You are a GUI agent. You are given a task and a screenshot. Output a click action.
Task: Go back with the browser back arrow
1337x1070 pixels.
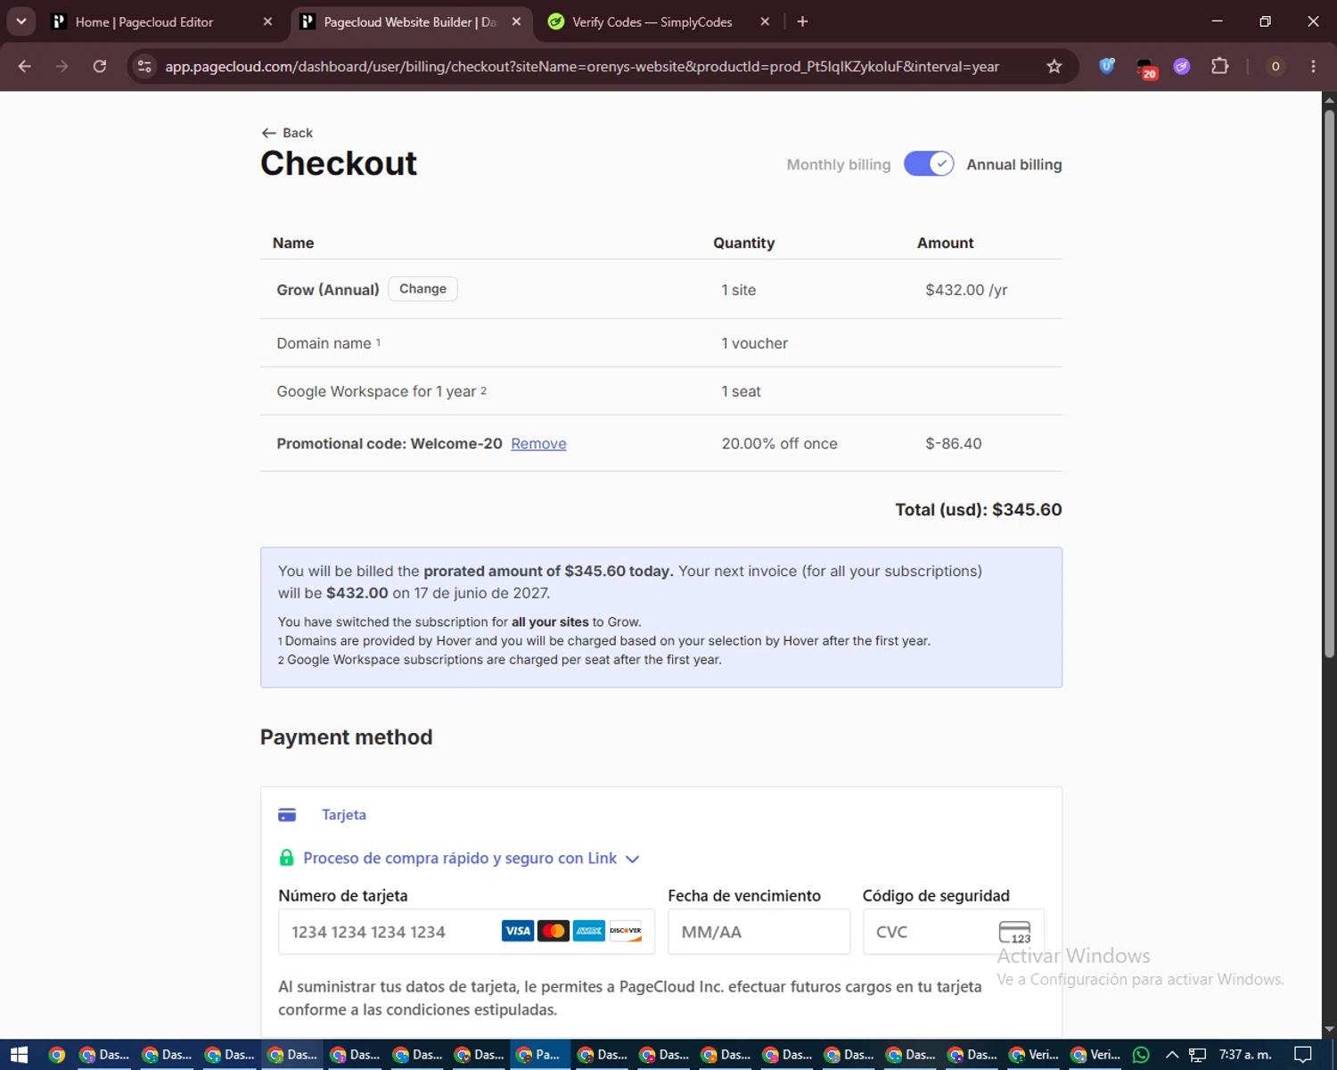tap(25, 66)
